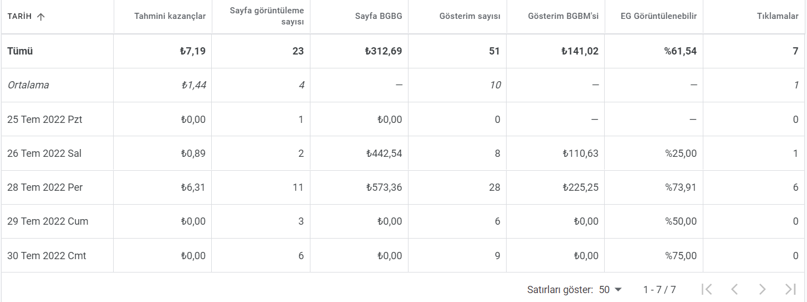Screen dimensions: 807x302
Task: Go to the next page arrow
Action: click(762, 289)
